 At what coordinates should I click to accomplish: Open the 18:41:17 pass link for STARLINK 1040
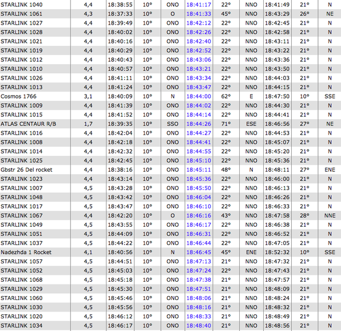(x=199, y=5)
